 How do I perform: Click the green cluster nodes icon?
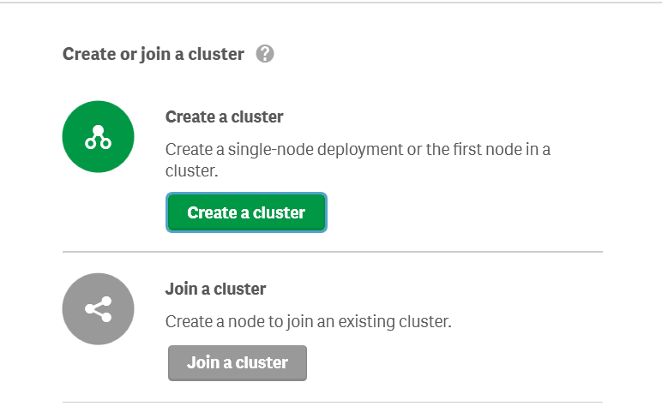coord(98,137)
